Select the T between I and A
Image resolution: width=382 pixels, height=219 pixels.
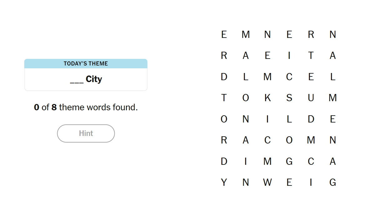pyautogui.click(x=311, y=56)
